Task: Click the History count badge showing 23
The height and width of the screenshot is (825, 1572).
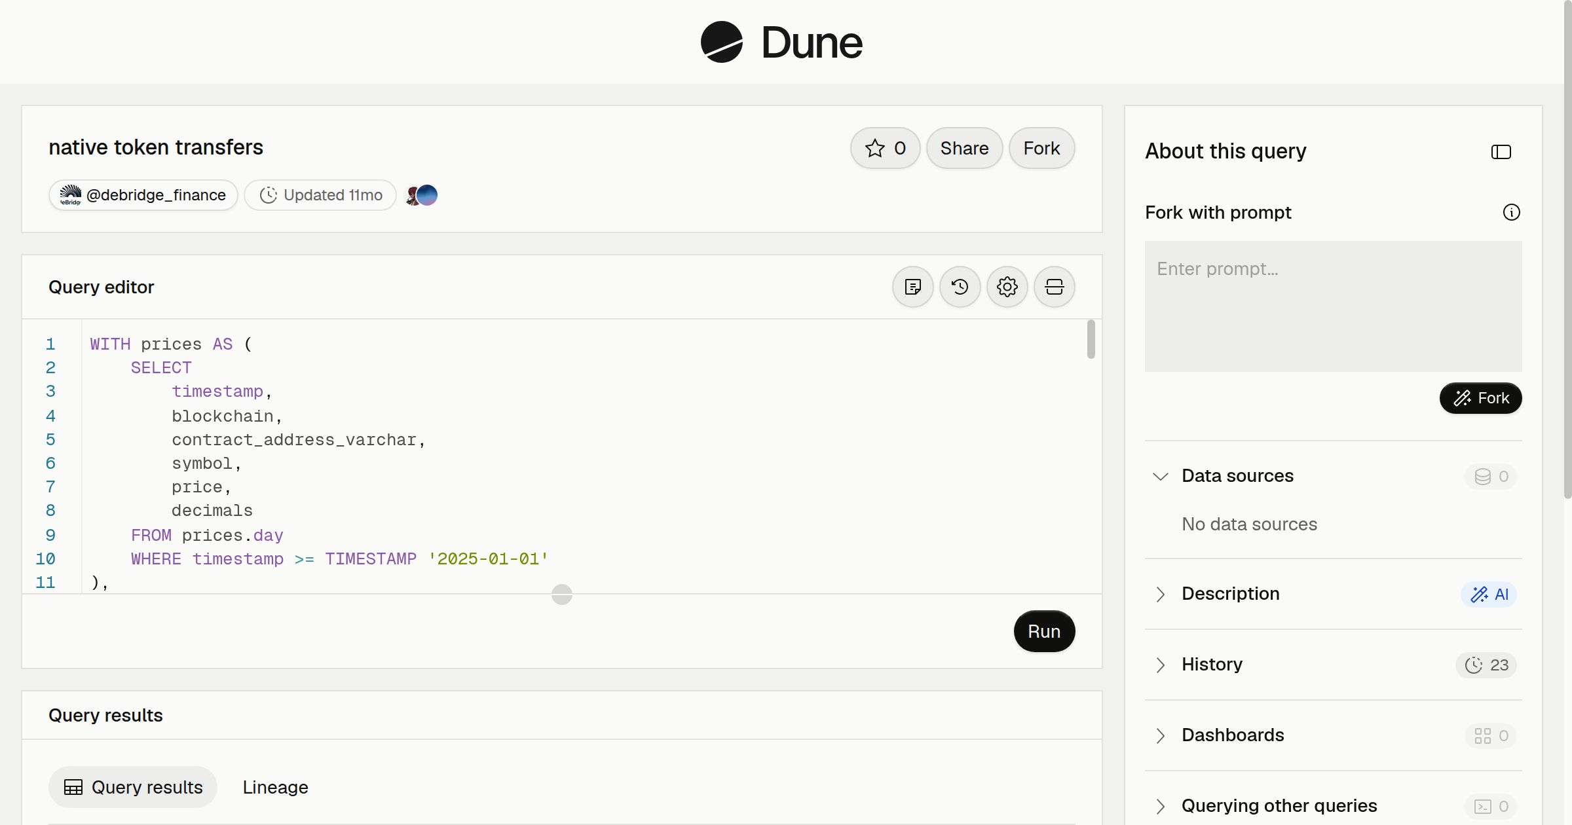Action: [x=1486, y=665]
